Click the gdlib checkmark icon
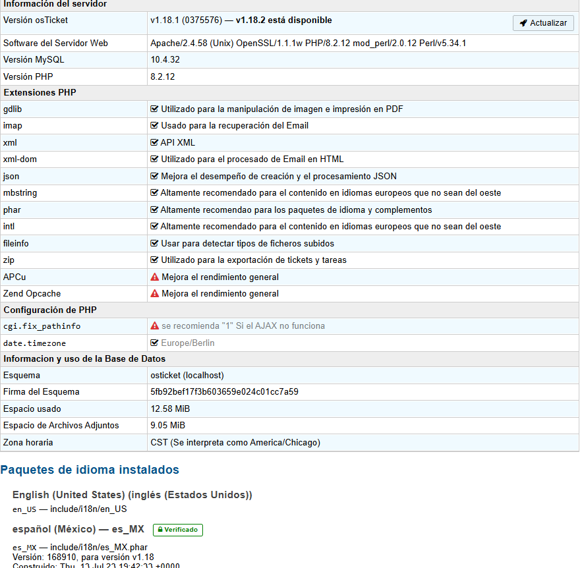This screenshot has width=582, height=568. pyautogui.click(x=155, y=109)
